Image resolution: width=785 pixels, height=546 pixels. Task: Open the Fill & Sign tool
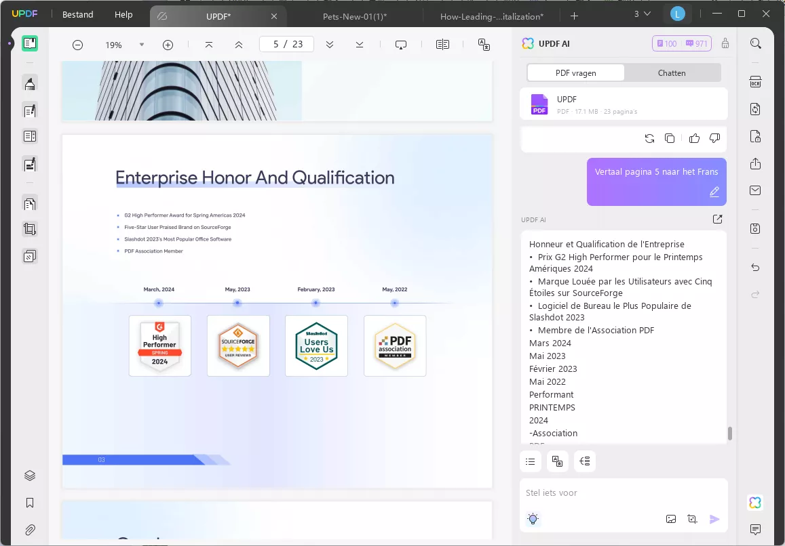click(x=30, y=164)
